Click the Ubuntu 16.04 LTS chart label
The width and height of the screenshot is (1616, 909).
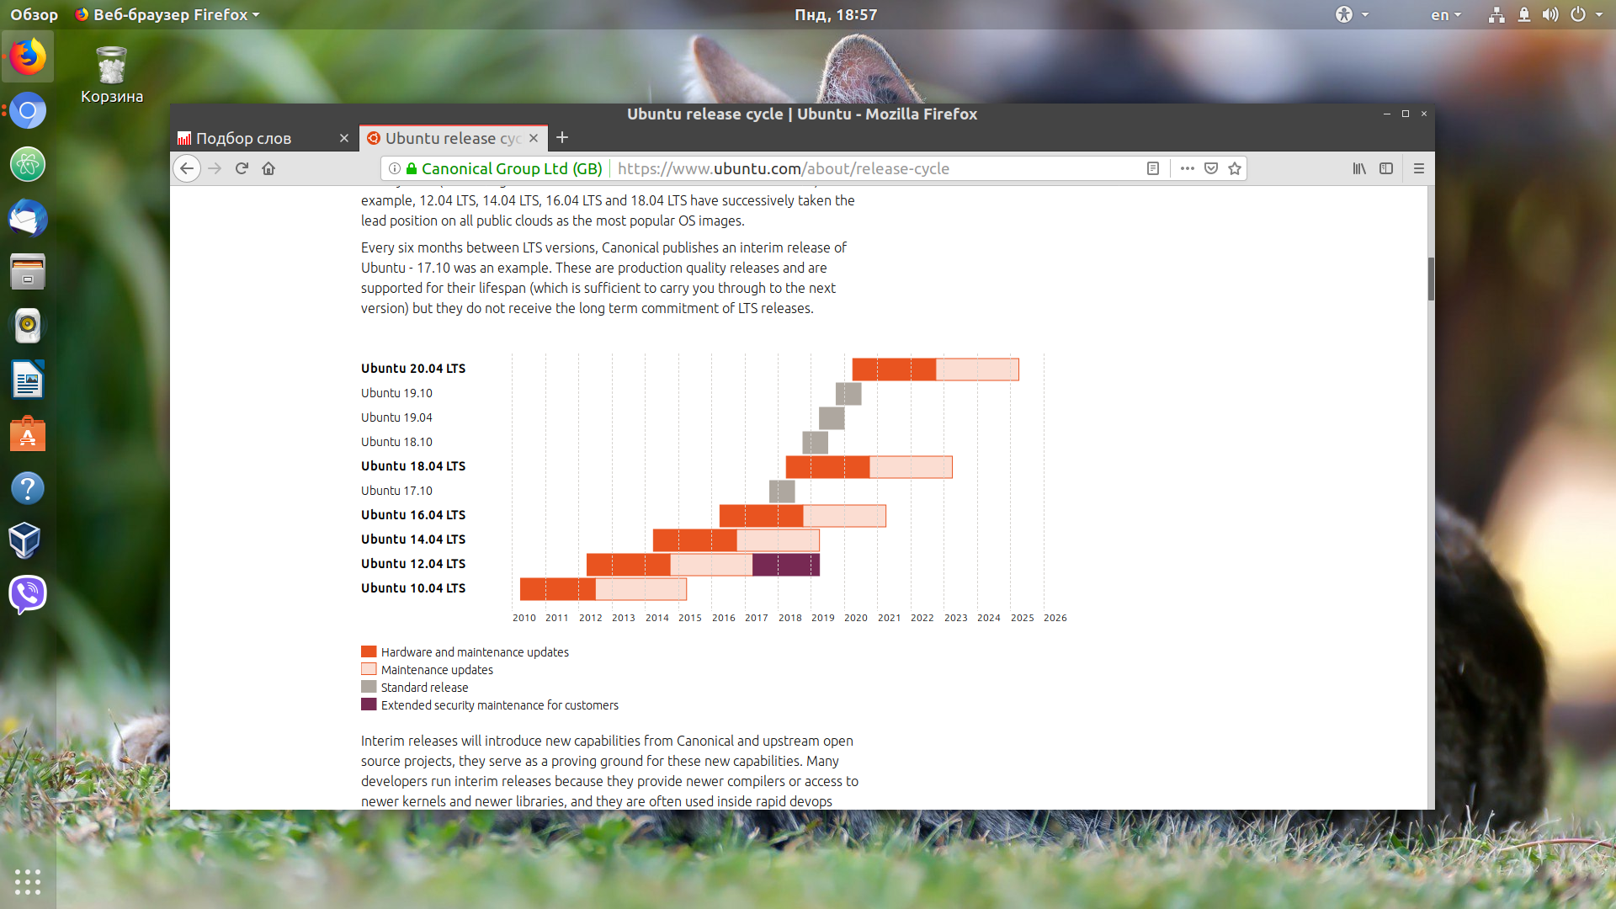[x=413, y=515]
